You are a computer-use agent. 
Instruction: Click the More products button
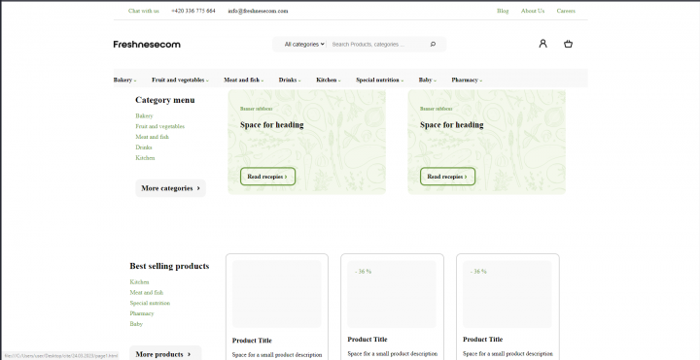coord(165,354)
